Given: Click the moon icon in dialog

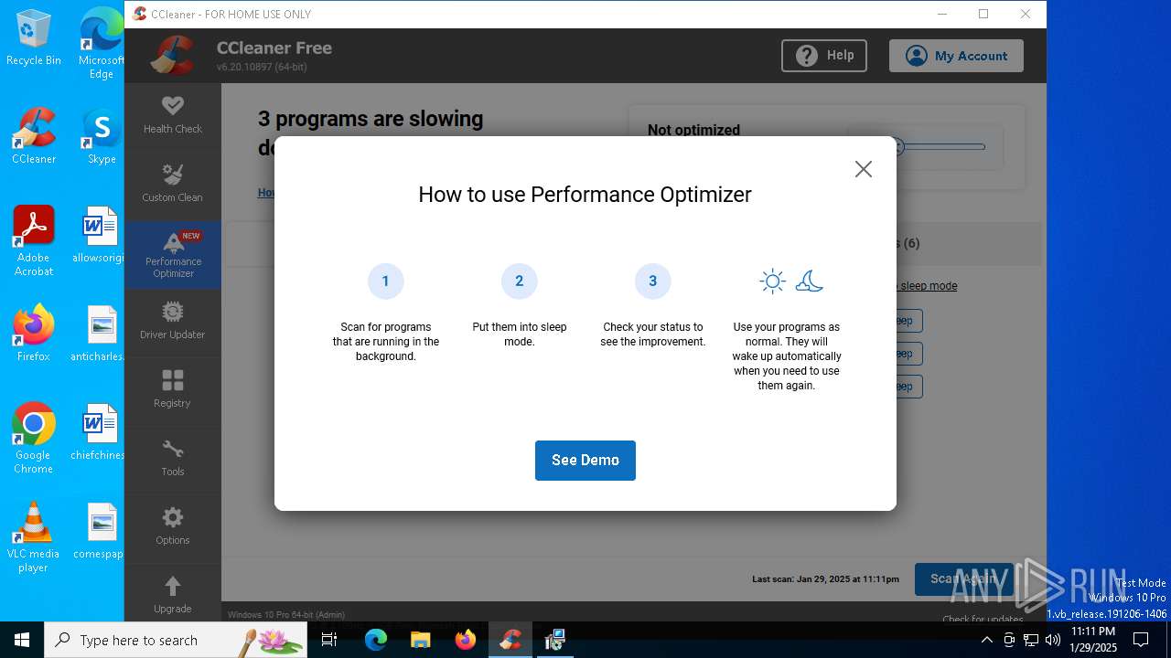Looking at the screenshot, I should pyautogui.click(x=809, y=281).
